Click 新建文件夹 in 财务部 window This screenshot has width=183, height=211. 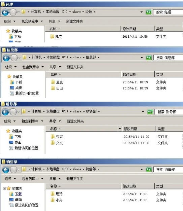(x=75, y=121)
